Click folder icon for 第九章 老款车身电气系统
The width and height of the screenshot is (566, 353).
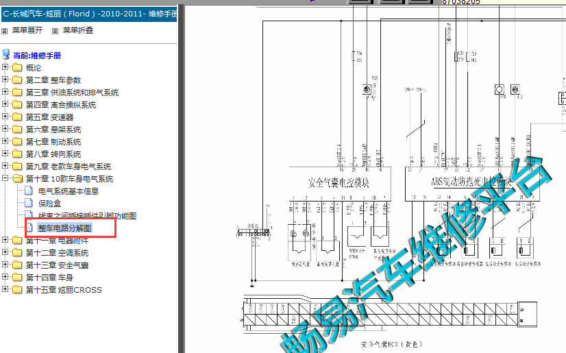point(17,166)
